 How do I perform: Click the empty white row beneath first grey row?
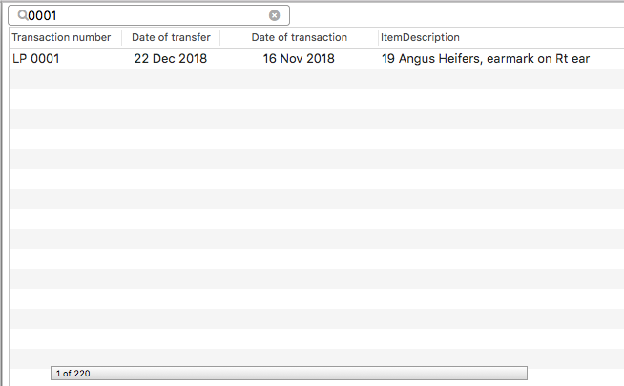point(317,98)
